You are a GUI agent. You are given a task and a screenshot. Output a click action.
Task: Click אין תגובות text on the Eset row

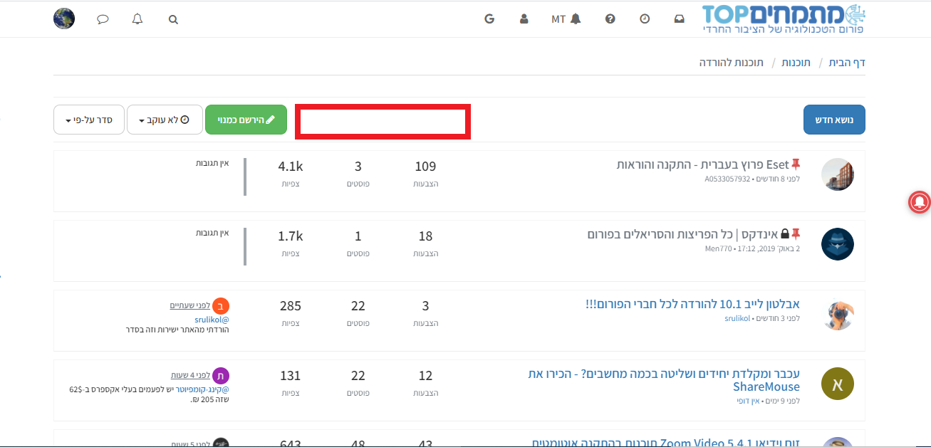pyautogui.click(x=213, y=163)
